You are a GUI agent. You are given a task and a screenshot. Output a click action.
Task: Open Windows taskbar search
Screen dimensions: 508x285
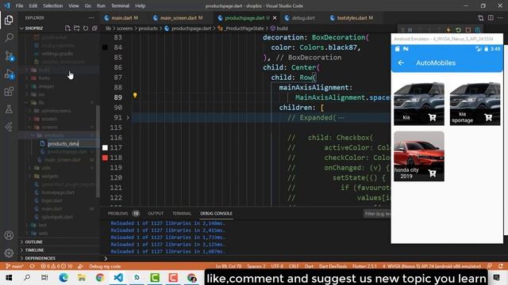click(x=27, y=278)
